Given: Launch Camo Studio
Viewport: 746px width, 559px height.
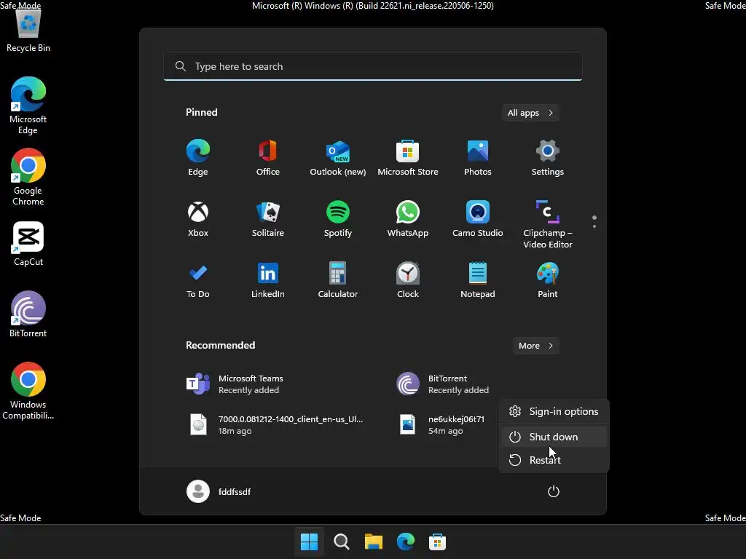Looking at the screenshot, I should click(x=478, y=220).
